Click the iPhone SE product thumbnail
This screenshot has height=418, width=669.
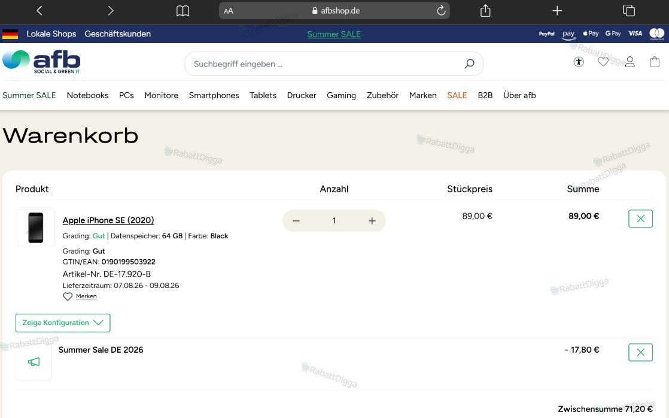tap(36, 228)
